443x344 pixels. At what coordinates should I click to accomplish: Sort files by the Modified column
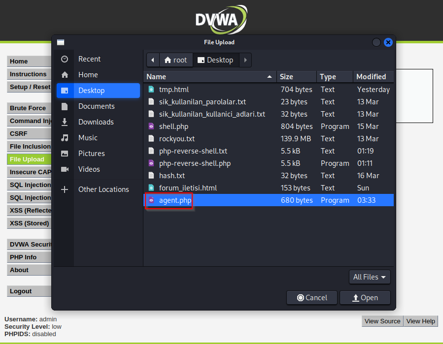click(x=372, y=77)
